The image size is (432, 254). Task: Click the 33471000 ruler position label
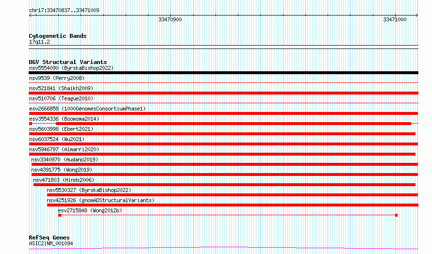pos(395,19)
